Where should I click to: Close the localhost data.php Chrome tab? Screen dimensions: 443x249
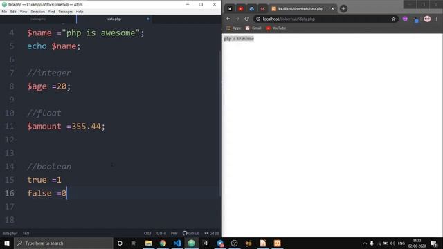coord(332,9)
